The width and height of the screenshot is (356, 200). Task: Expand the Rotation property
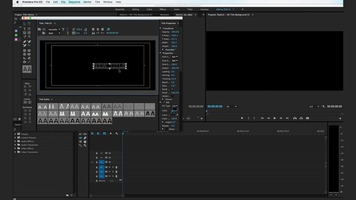click(163, 49)
